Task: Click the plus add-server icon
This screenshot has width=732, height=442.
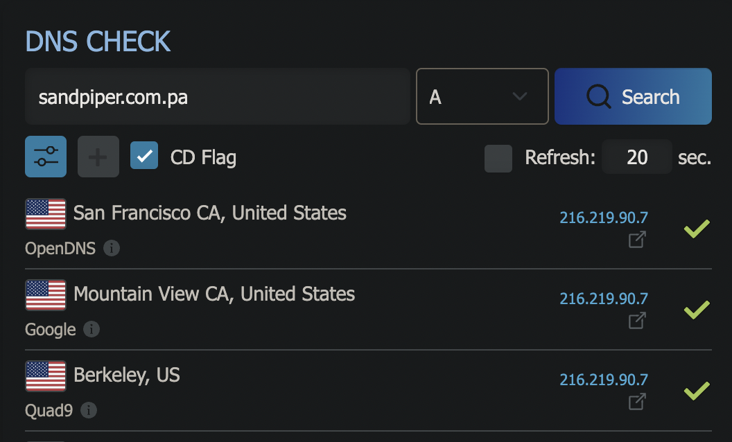Action: 98,157
